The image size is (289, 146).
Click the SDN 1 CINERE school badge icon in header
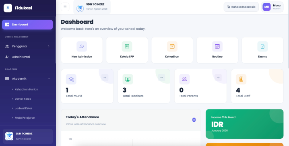pos(80,8)
